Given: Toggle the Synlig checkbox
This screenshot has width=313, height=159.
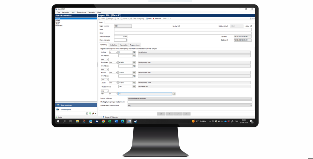Looking at the screenshot, I should pyautogui.click(x=179, y=26).
